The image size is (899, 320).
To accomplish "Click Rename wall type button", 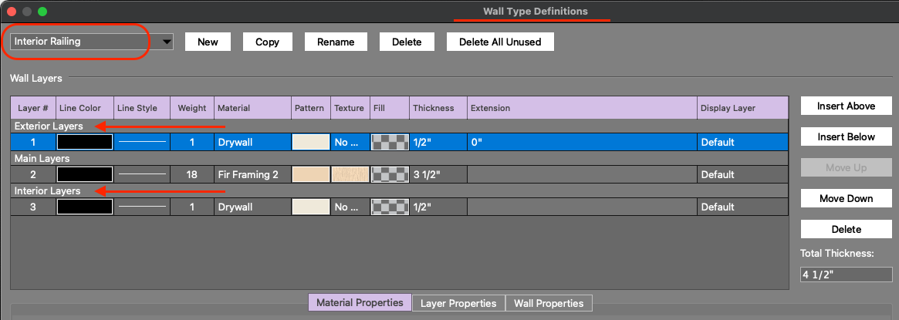I will click(336, 42).
